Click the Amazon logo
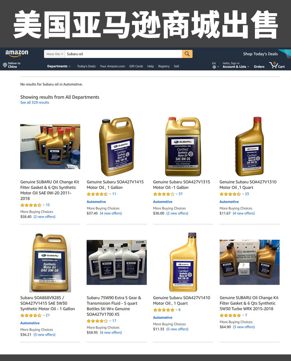The width and height of the screenshot is (291, 361). [17, 53]
